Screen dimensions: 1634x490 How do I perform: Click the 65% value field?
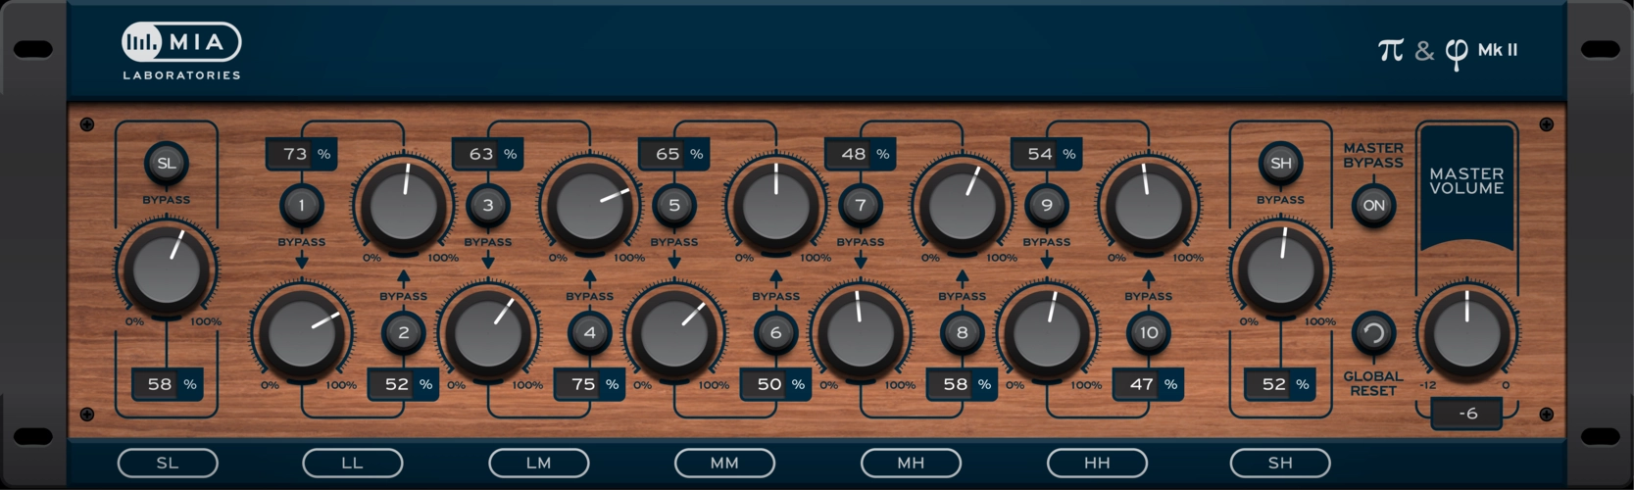(673, 154)
